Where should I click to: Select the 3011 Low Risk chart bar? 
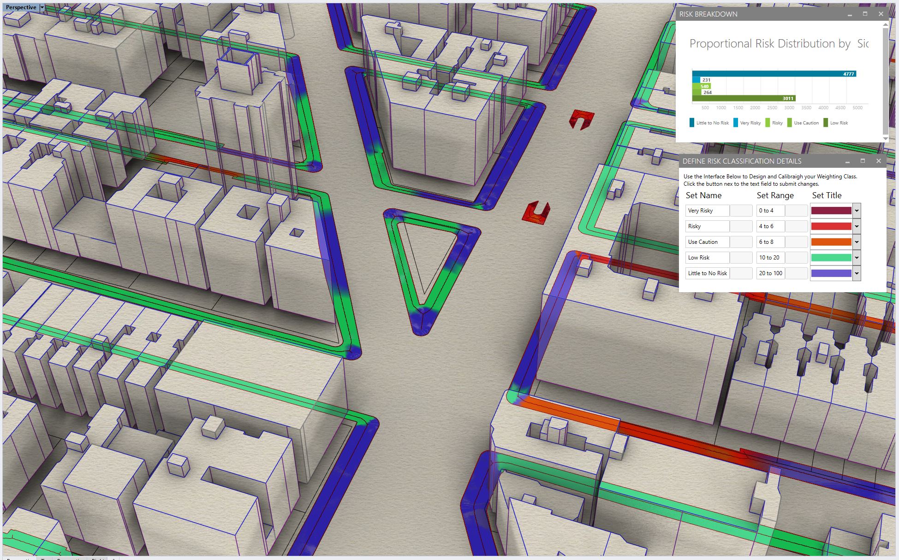coord(744,98)
